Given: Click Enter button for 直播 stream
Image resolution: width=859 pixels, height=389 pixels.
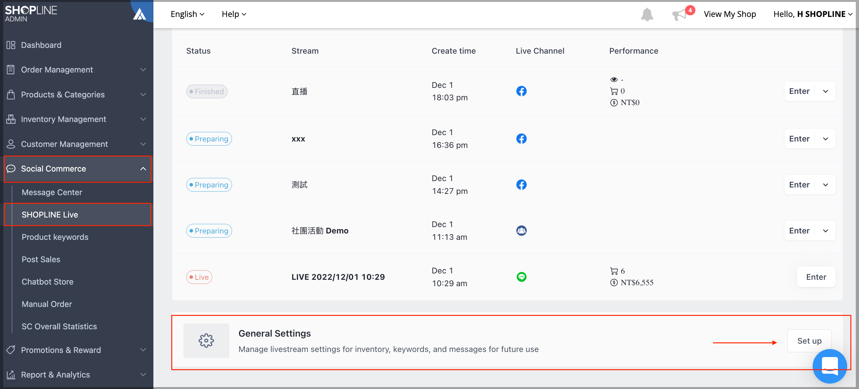Looking at the screenshot, I should (799, 91).
